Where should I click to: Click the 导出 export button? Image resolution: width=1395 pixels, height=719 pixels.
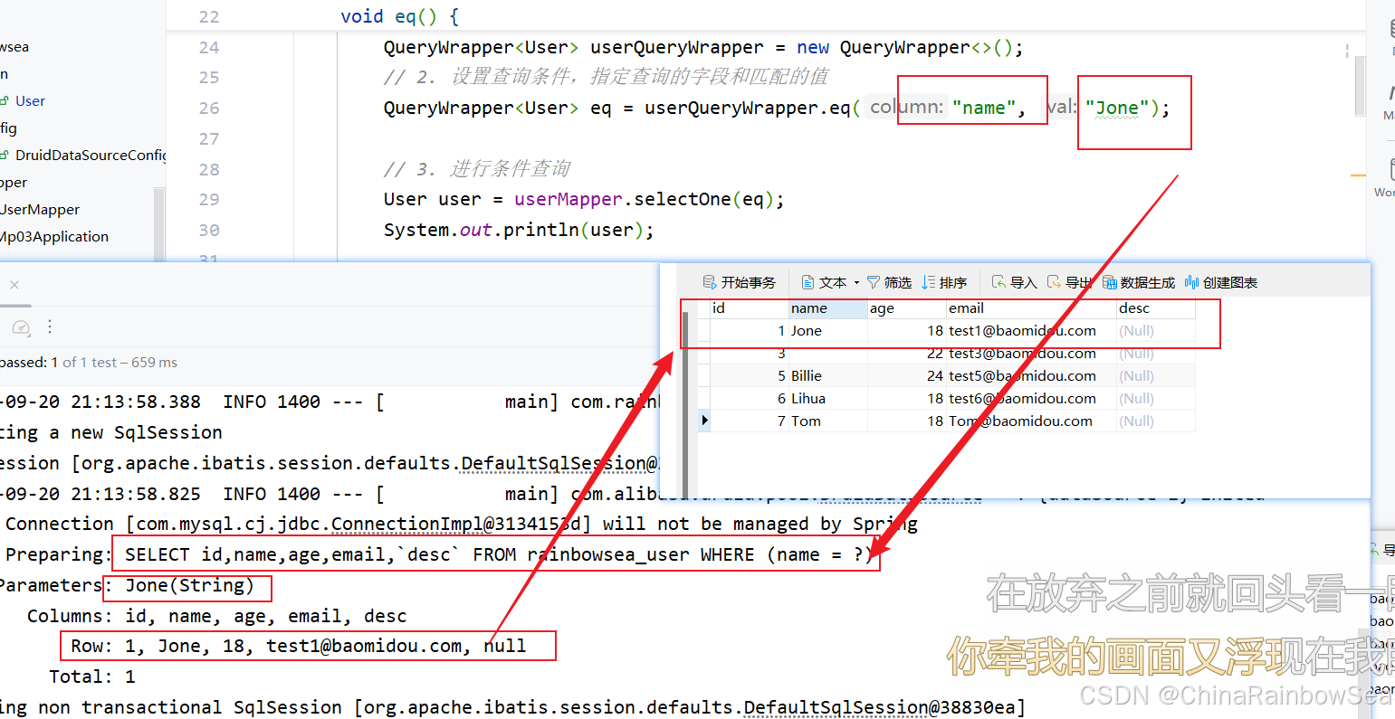click(x=1069, y=282)
